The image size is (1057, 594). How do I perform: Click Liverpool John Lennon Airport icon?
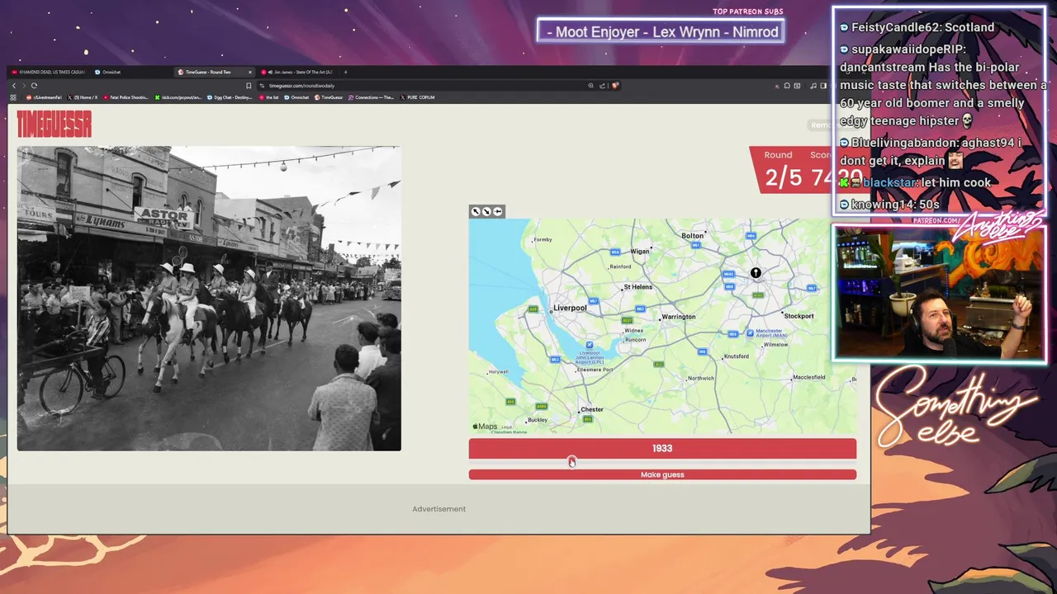coord(589,345)
